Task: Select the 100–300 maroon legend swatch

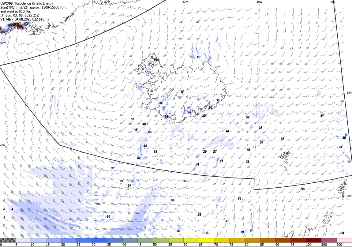Action: point(313,240)
